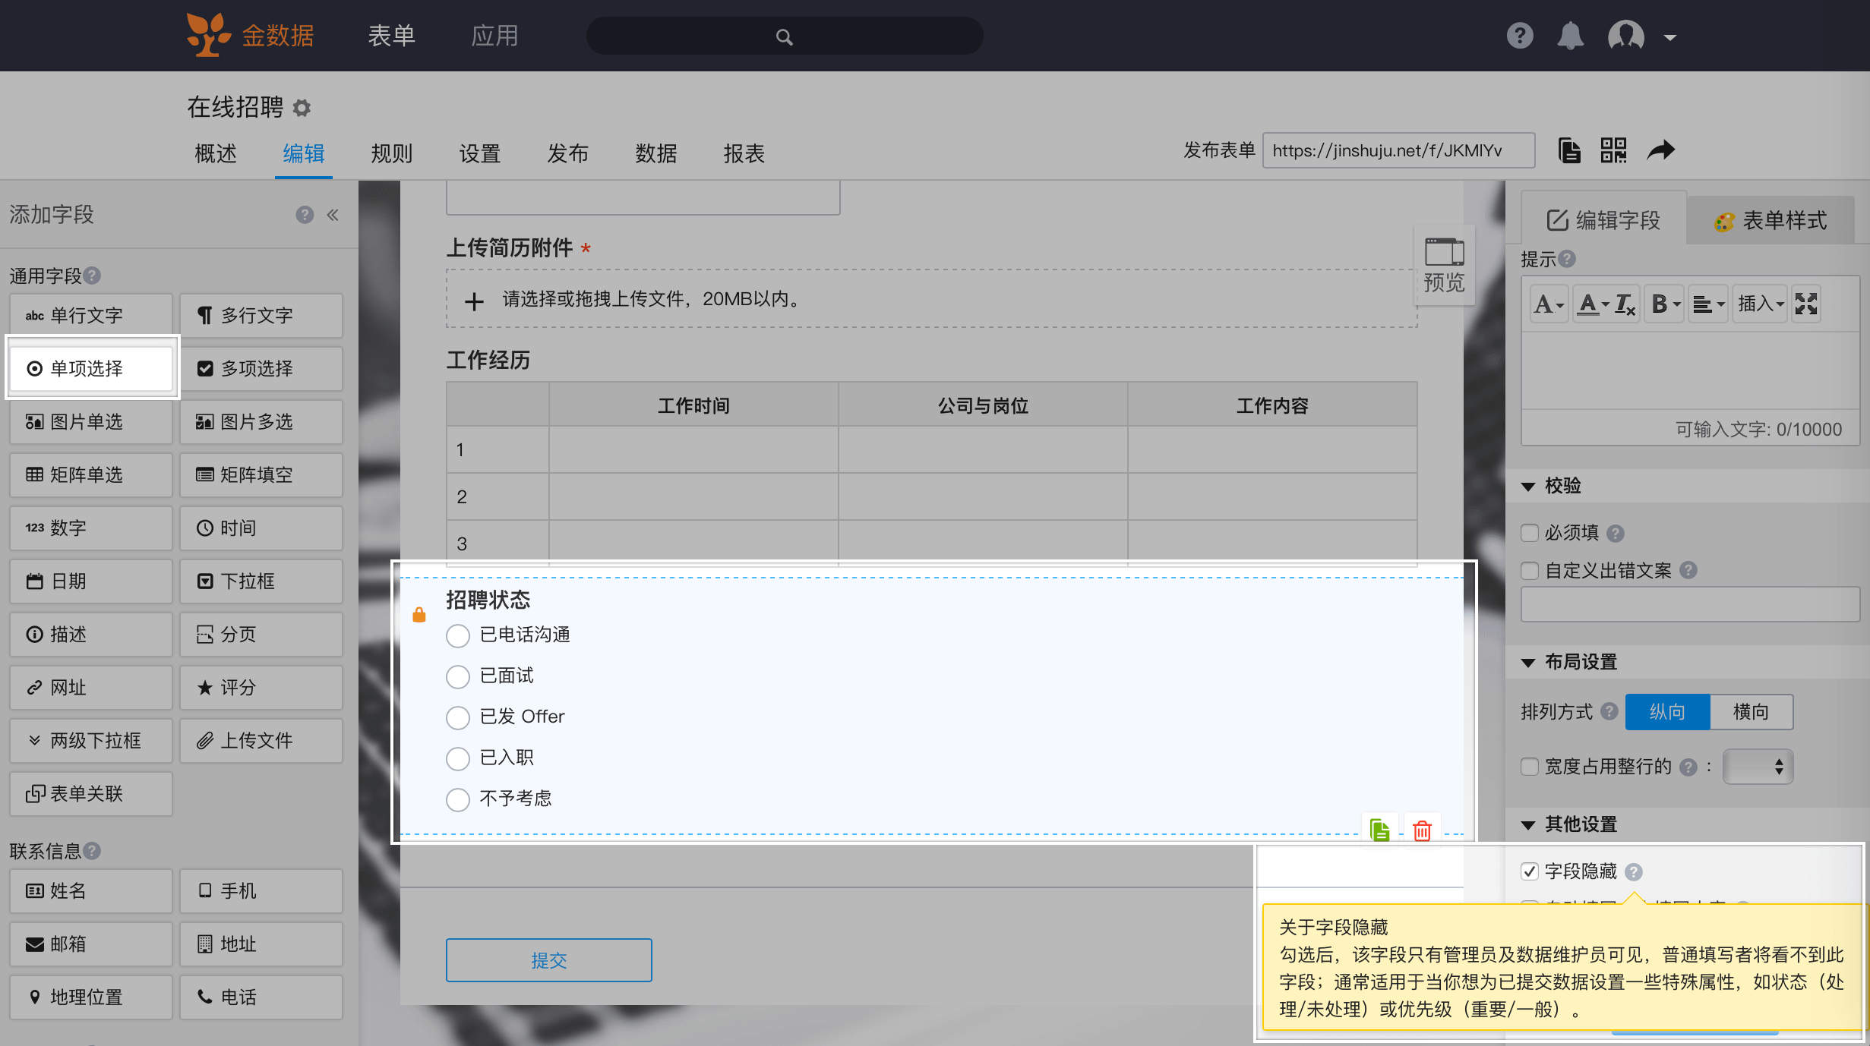This screenshot has width=1870, height=1046.
Task: Open the notifications bell
Action: click(1570, 36)
